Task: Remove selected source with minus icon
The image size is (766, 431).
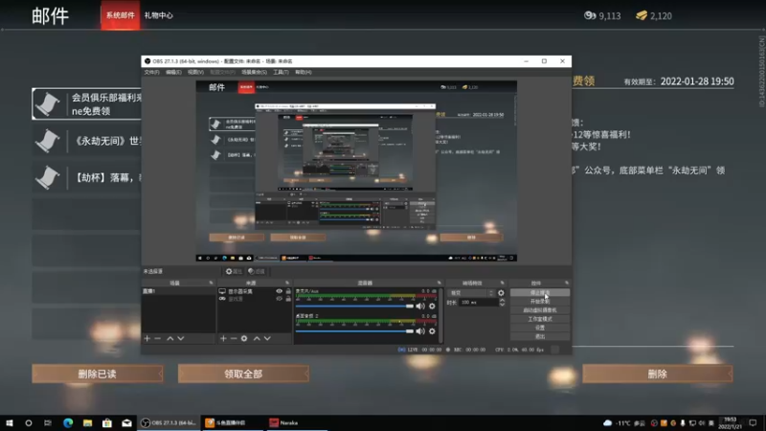Action: [234, 338]
